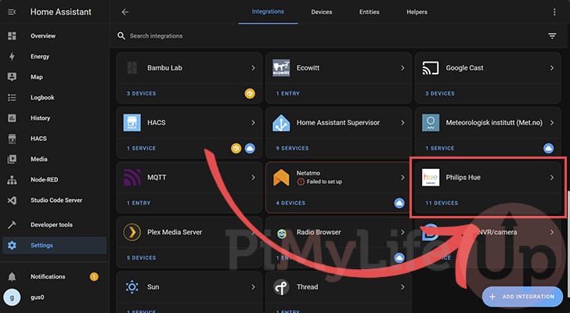The height and width of the screenshot is (313, 570).
Task: Open the three-dot overflow menu
Action: pyautogui.click(x=554, y=12)
